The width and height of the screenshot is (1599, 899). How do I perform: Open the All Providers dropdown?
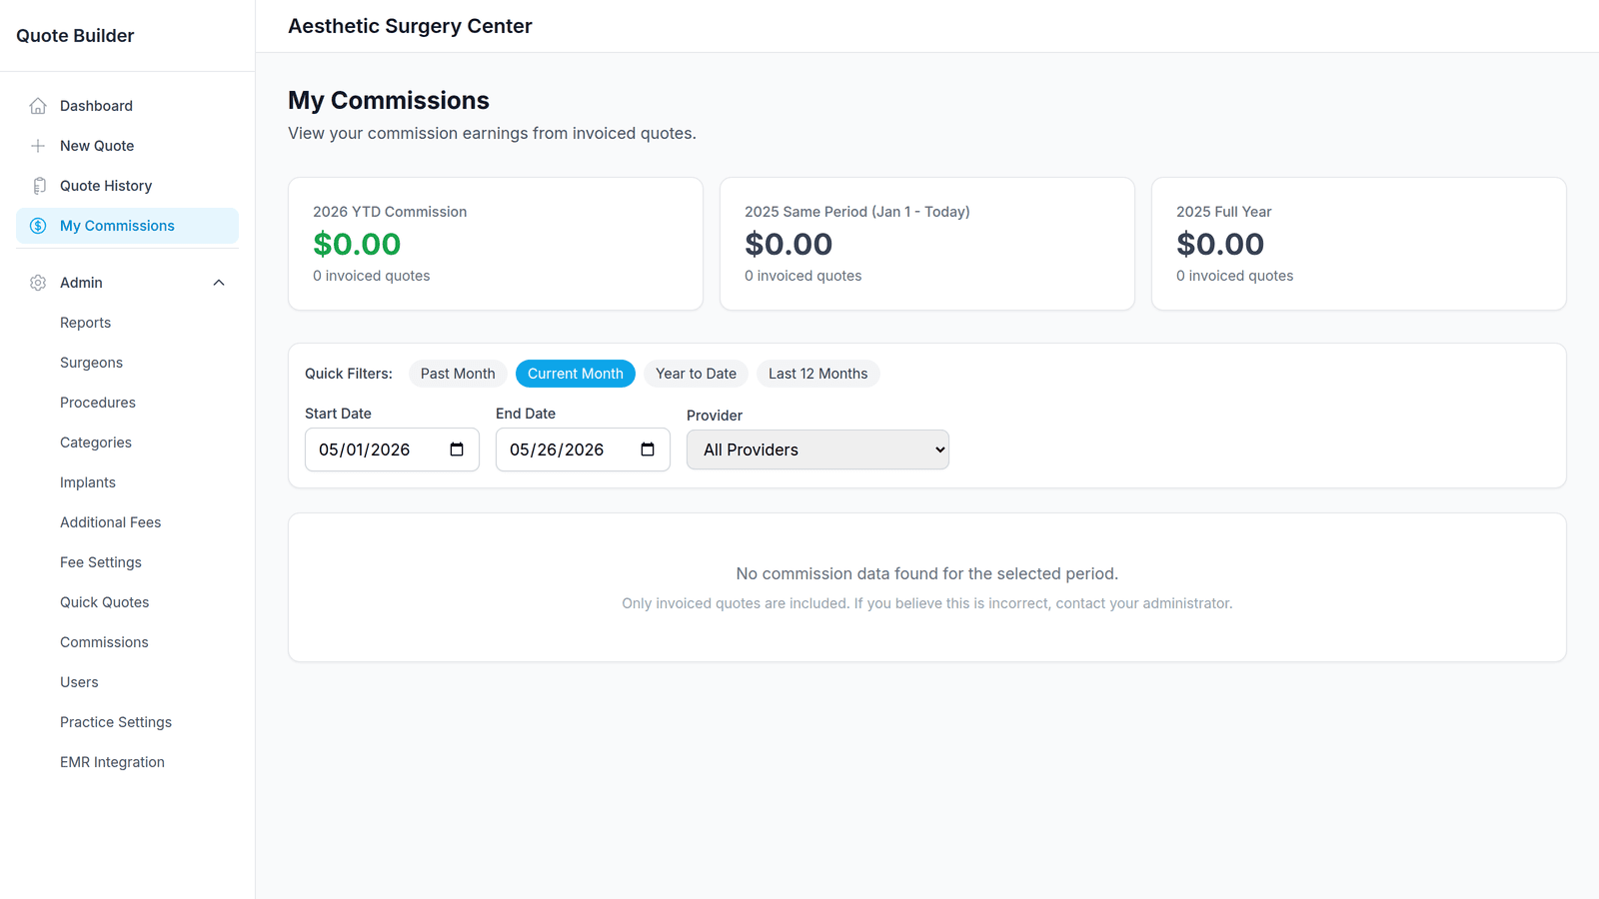817,449
